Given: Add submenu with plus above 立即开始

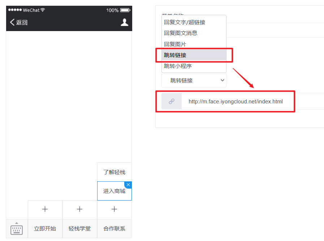Looking at the screenshot, I should point(45,209).
